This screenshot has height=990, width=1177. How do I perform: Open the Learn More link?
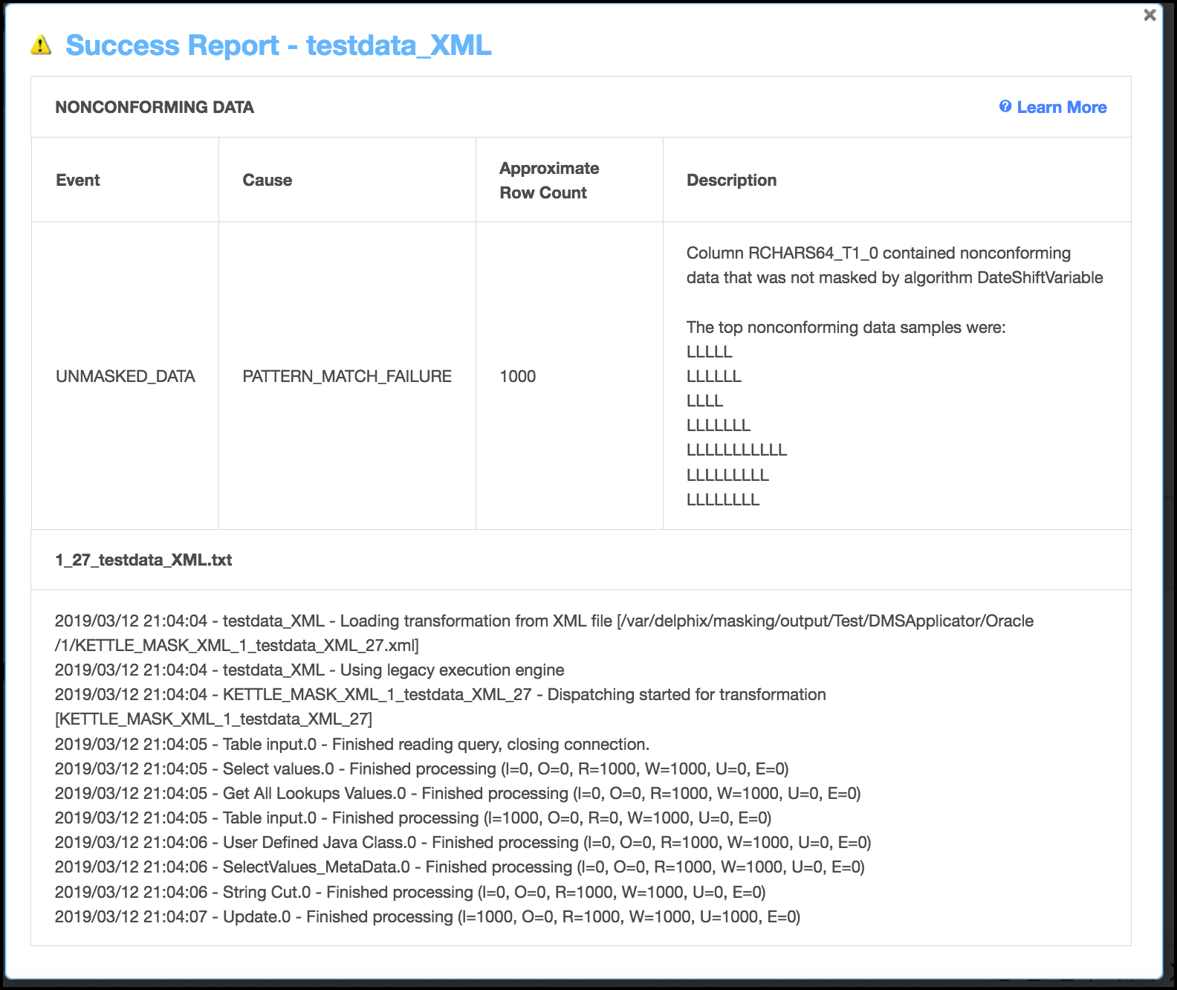coord(1061,107)
